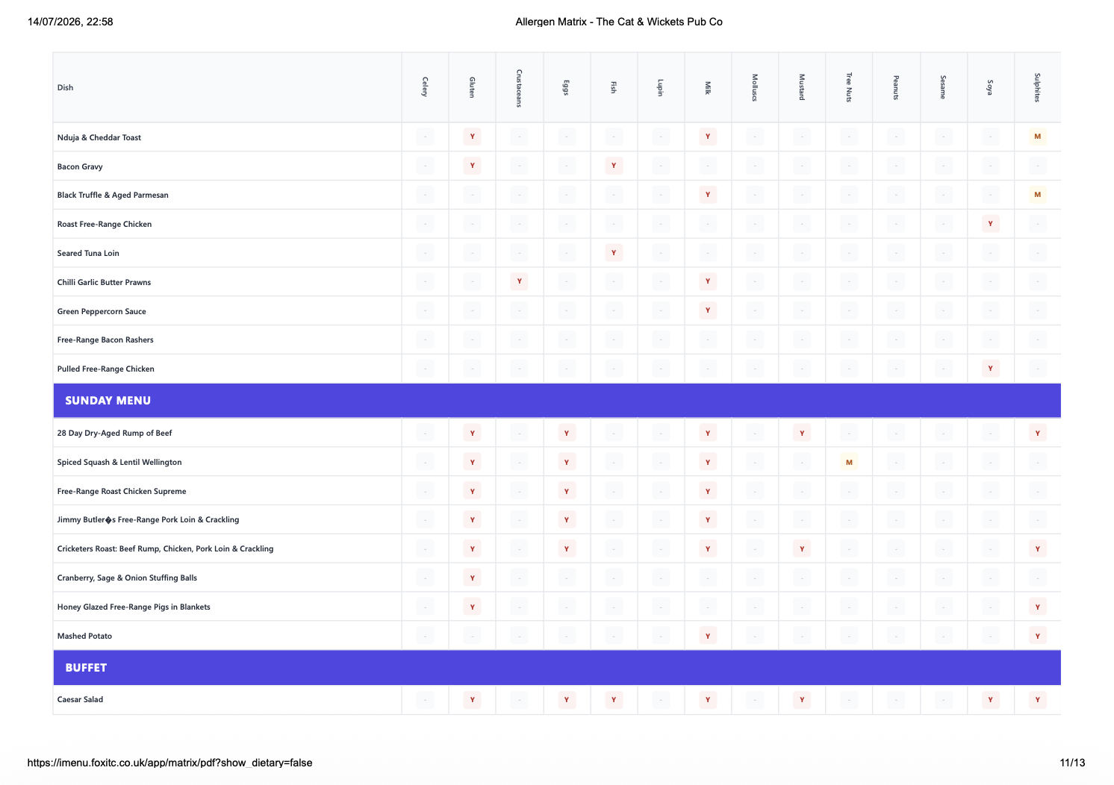
Task: Select Spiced Squash & Lentil Wellington
Action: pos(119,462)
